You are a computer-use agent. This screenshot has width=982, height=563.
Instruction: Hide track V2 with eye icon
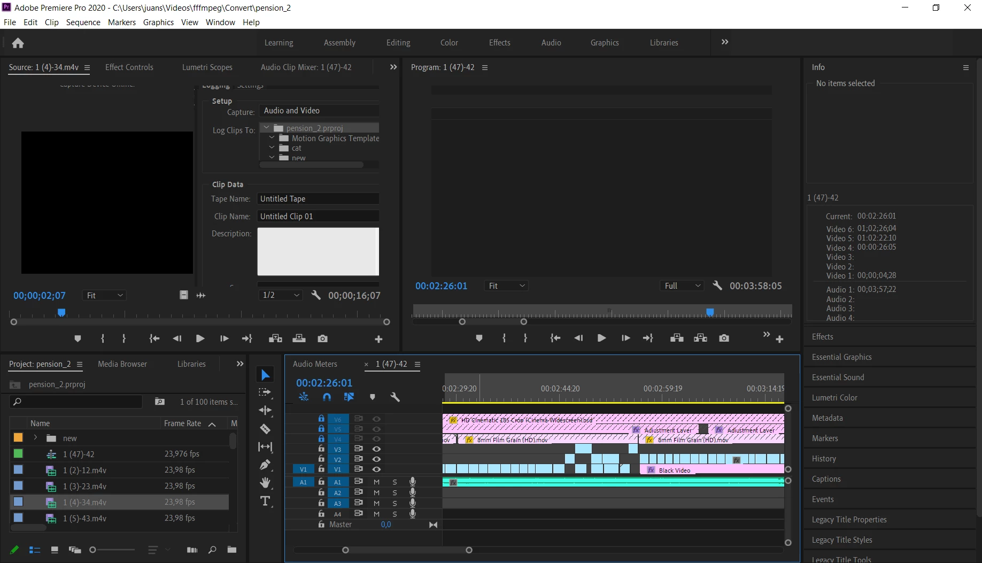coord(376,459)
